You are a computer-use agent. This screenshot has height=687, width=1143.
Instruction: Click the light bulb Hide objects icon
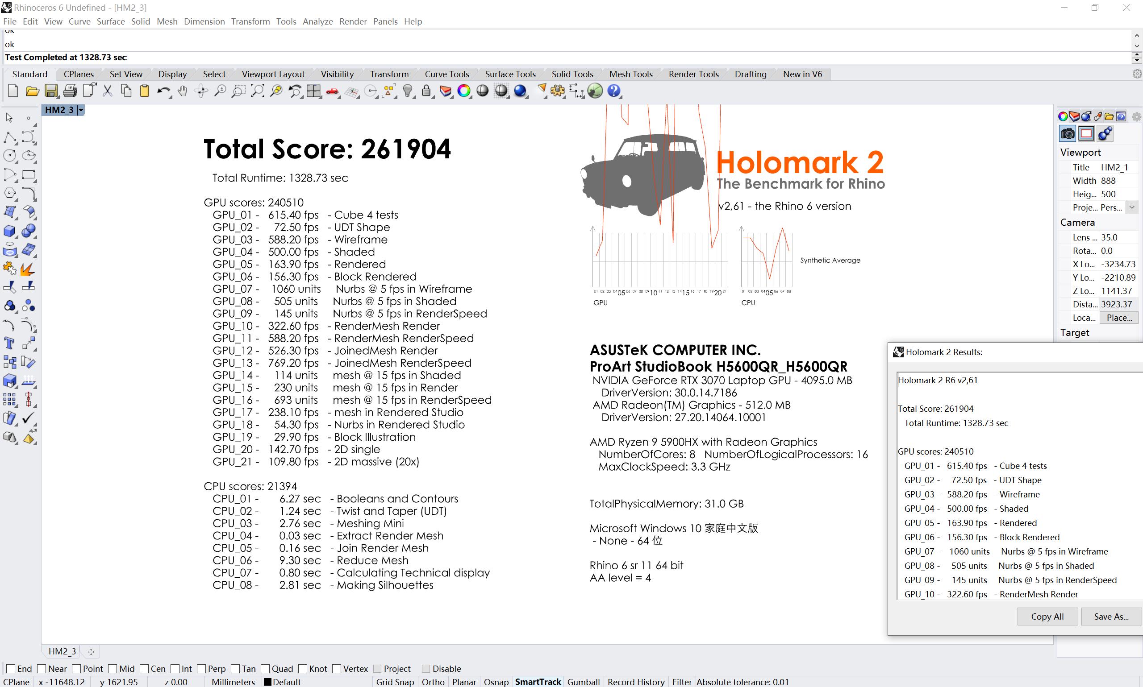click(x=408, y=91)
